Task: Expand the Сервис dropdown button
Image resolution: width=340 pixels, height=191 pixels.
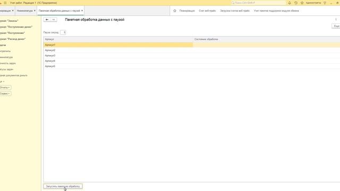Action: (x=5, y=93)
